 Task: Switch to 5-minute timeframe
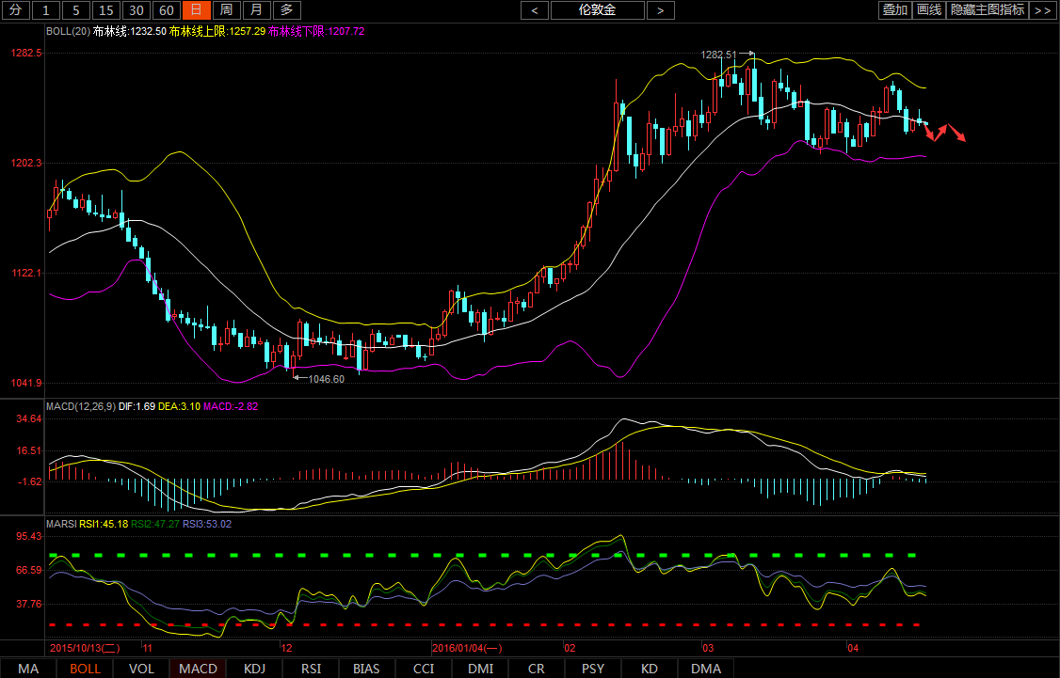[x=76, y=10]
